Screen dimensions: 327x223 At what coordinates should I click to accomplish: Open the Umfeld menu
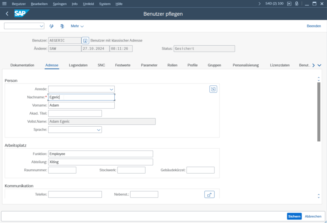[88, 4]
